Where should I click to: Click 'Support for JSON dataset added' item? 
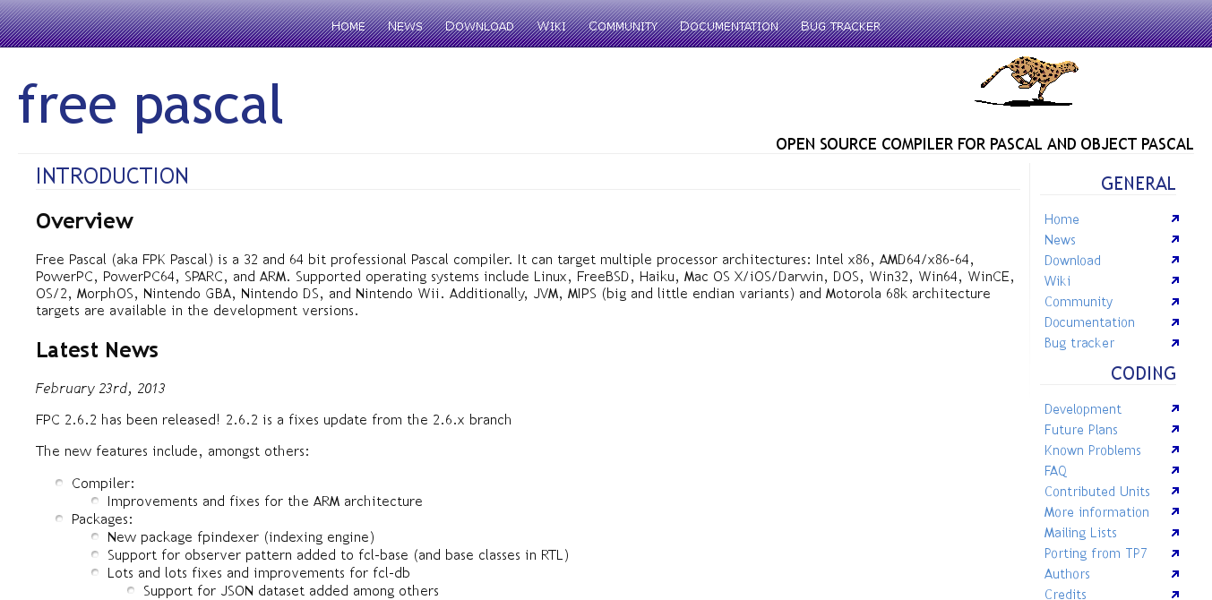click(x=291, y=591)
